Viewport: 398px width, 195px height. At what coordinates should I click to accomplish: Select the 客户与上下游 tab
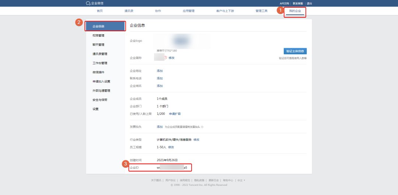point(225,11)
